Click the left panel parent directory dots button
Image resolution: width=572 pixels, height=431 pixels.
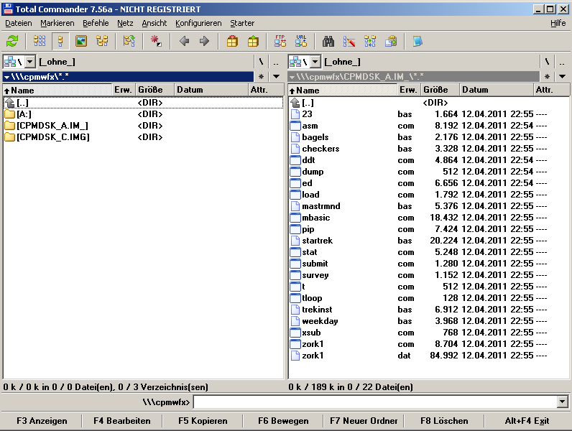point(276,62)
